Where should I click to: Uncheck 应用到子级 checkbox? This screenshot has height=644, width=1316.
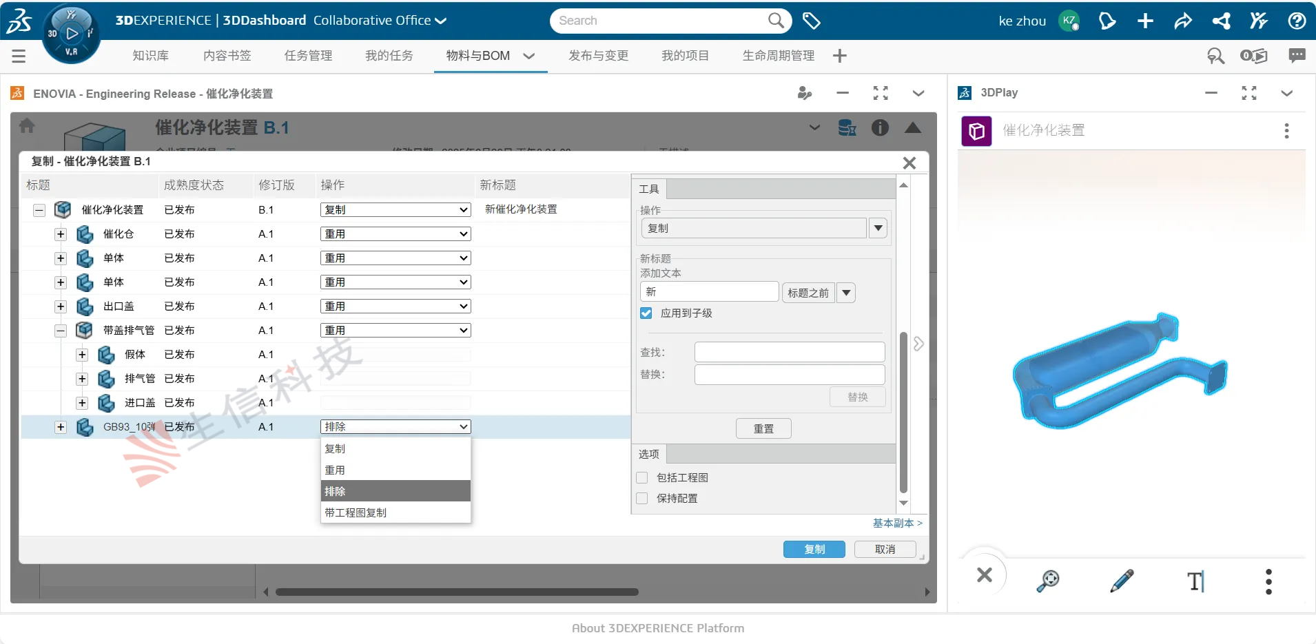point(646,313)
